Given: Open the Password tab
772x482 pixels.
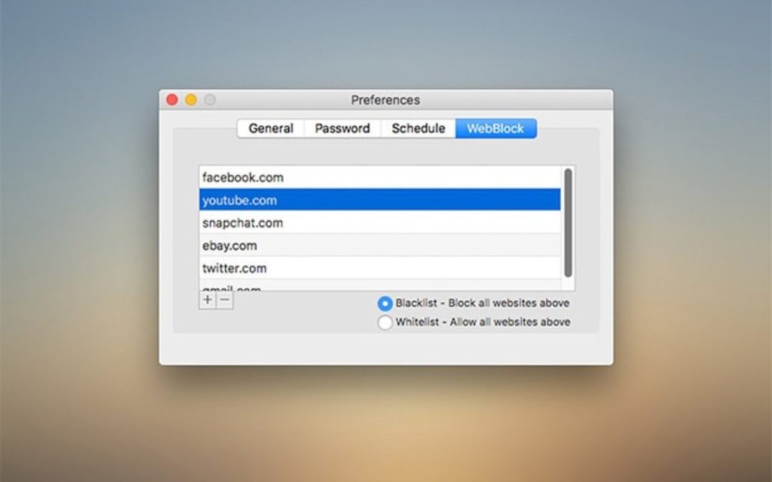Looking at the screenshot, I should [342, 128].
